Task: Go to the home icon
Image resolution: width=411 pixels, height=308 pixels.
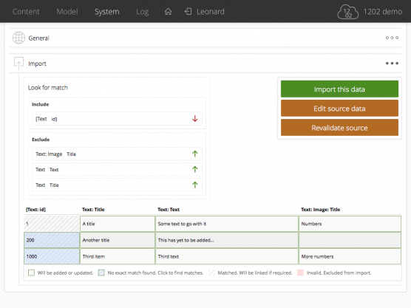Action: [168, 12]
